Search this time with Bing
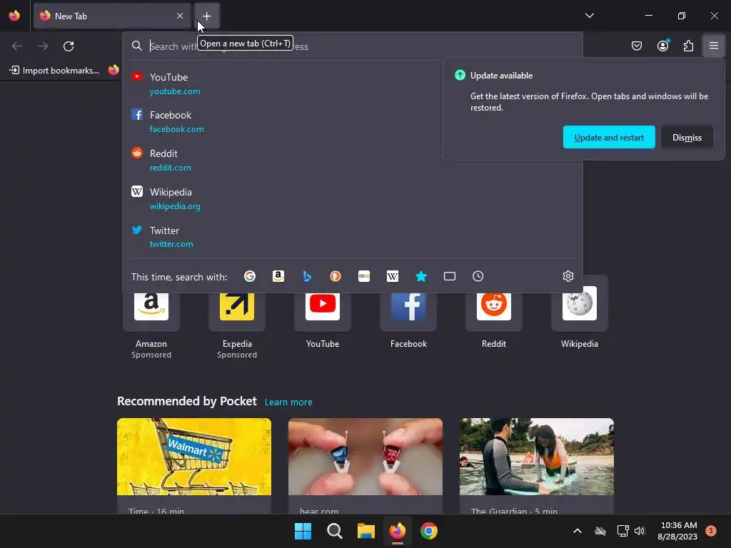The image size is (731, 548). pyautogui.click(x=307, y=276)
